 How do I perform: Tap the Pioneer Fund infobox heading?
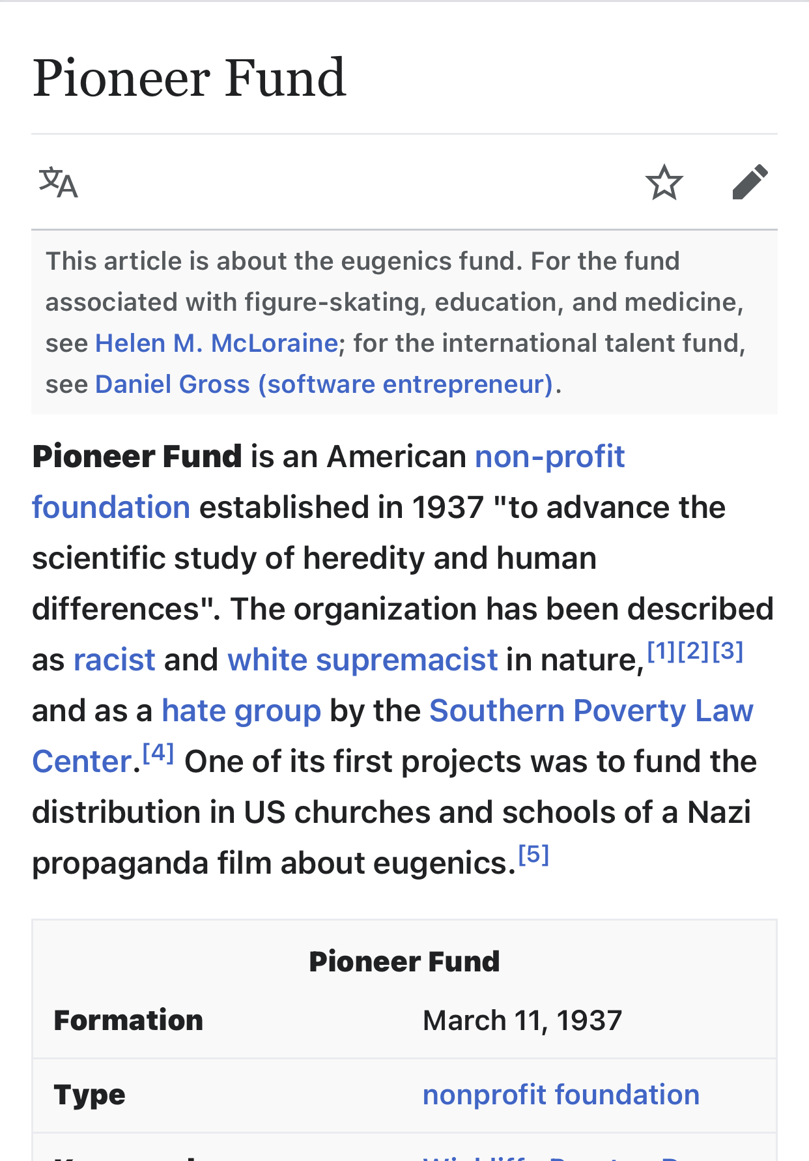pyautogui.click(x=404, y=962)
